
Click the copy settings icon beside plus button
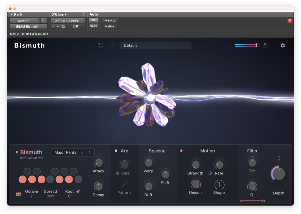tap(63, 26)
